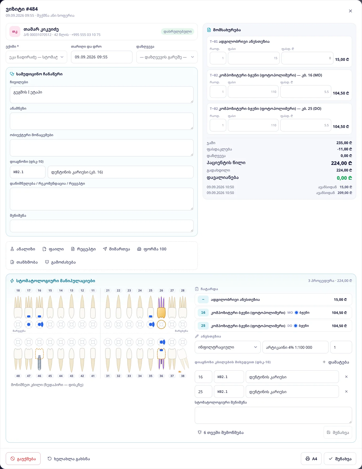
Task: Click the ფორმა 100 icon
Action: (x=139, y=249)
